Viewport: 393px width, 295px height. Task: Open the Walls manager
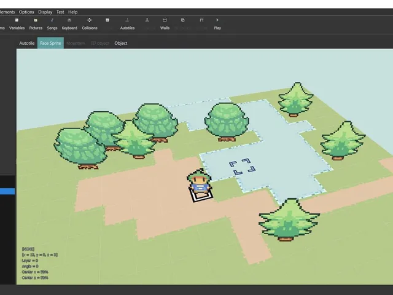pyautogui.click(x=165, y=24)
